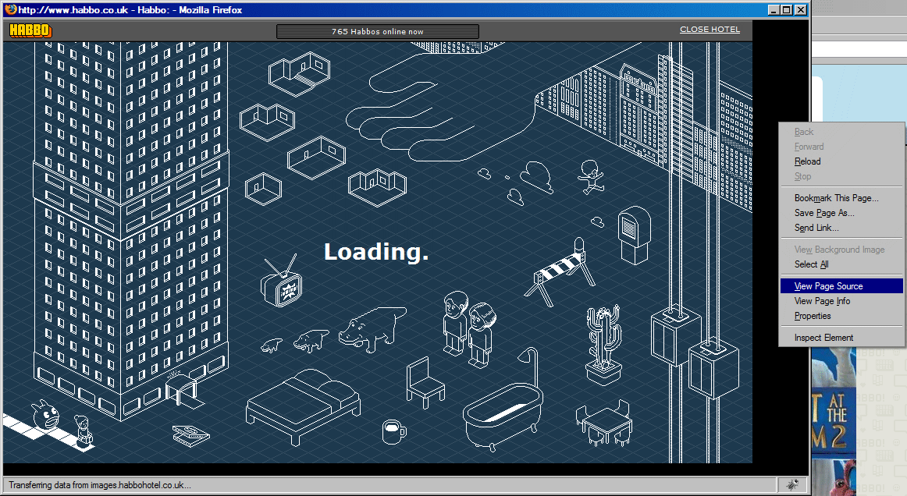907x496 pixels.
Task: Open Properties from the context menu
Action: coord(841,316)
